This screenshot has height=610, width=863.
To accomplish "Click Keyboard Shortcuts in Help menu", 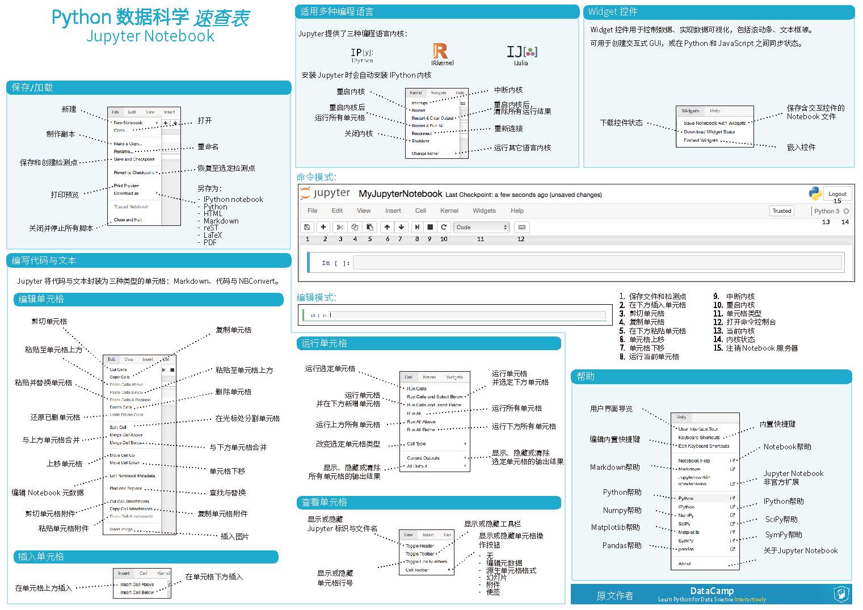I will (x=699, y=437).
